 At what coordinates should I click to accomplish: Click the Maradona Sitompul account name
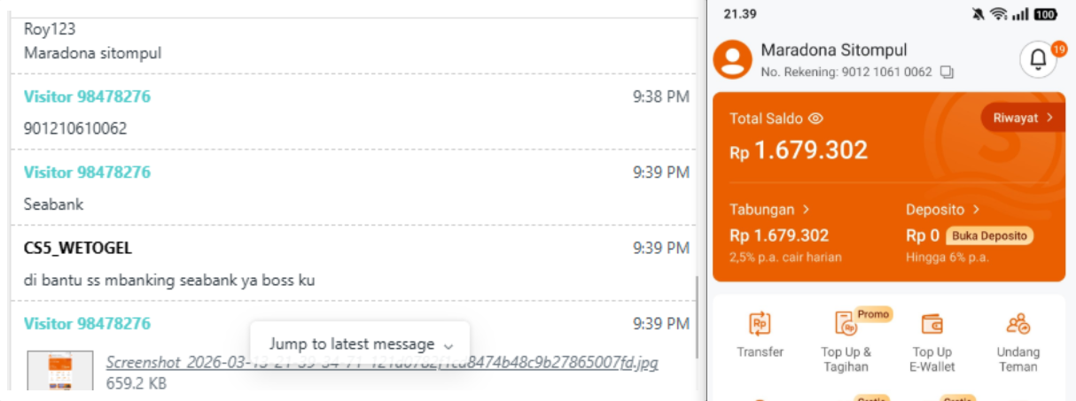[x=834, y=50]
